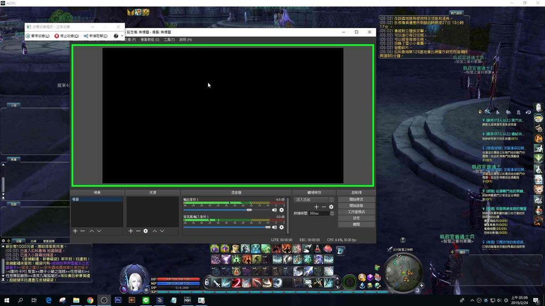Add a new scene with the 場景 plus icon
Image resolution: width=545 pixels, height=306 pixels.
point(75,231)
